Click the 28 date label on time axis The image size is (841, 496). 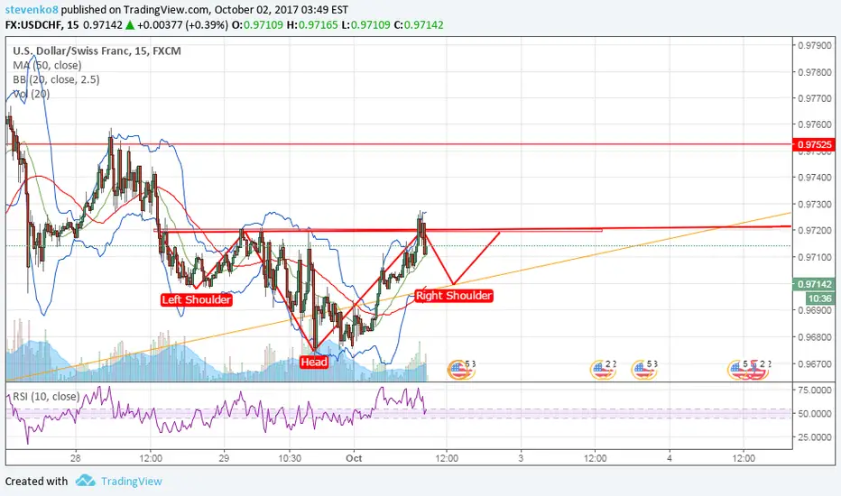[x=76, y=458]
